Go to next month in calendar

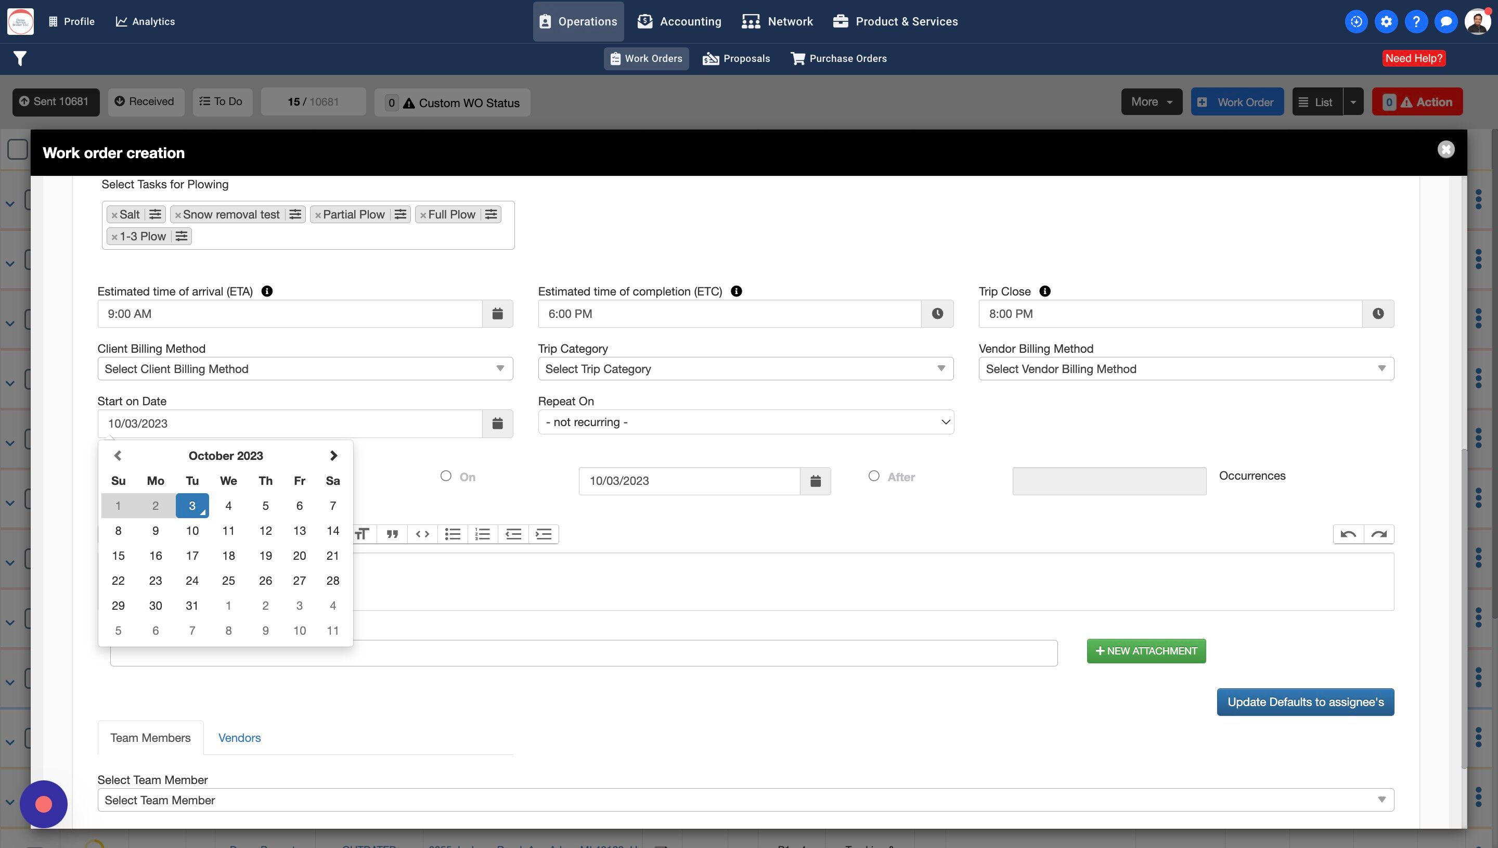click(333, 455)
